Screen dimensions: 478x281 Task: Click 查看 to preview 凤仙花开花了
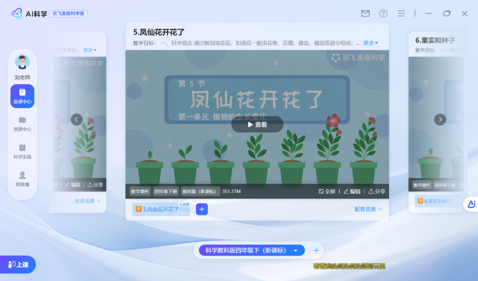[257, 124]
